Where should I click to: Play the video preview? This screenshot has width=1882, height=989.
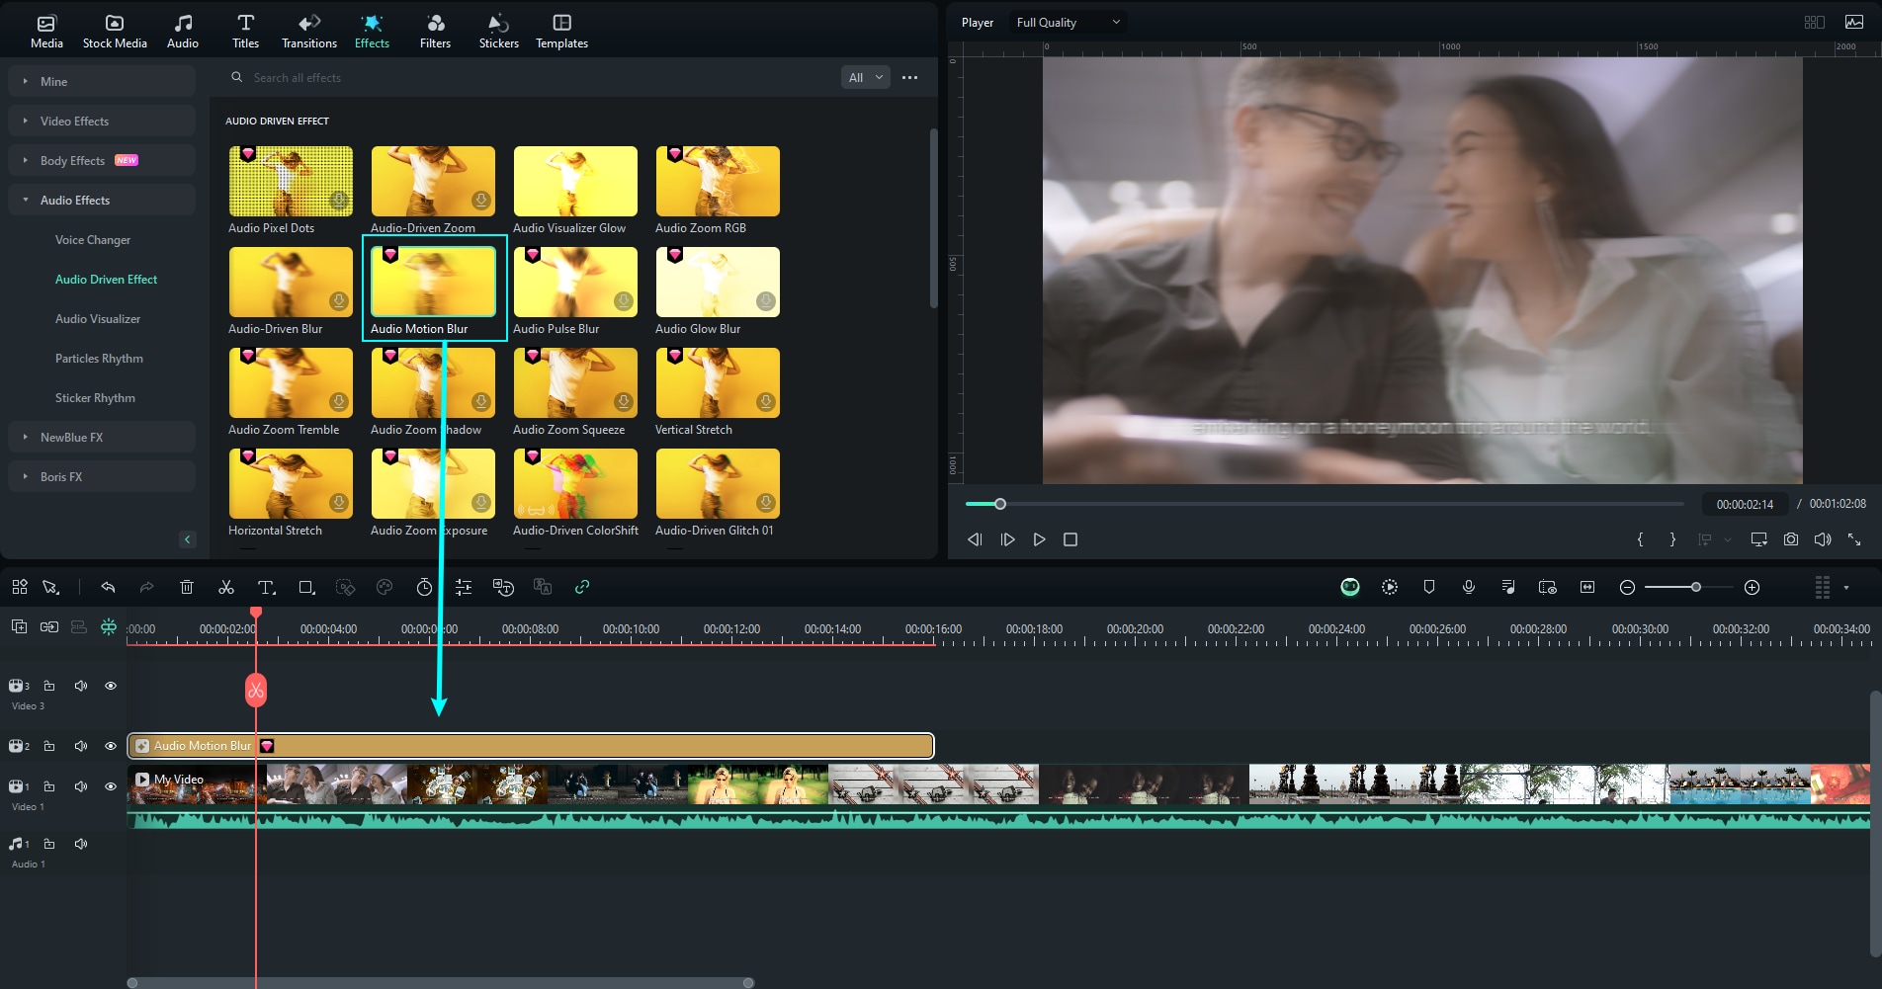pyautogui.click(x=1039, y=539)
